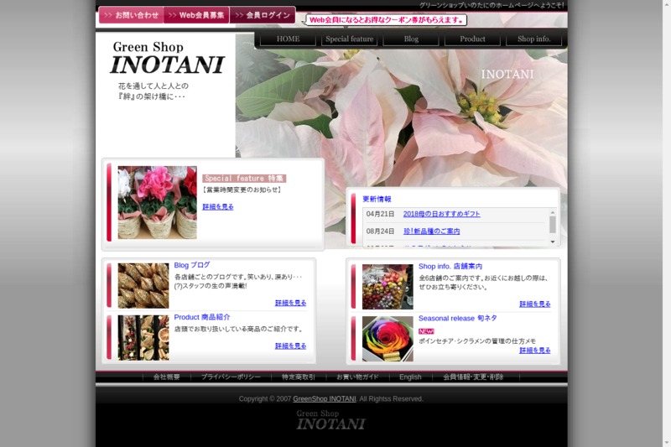Open the お買い物ガイド footer link
The width and height of the screenshot is (671, 447).
click(357, 377)
